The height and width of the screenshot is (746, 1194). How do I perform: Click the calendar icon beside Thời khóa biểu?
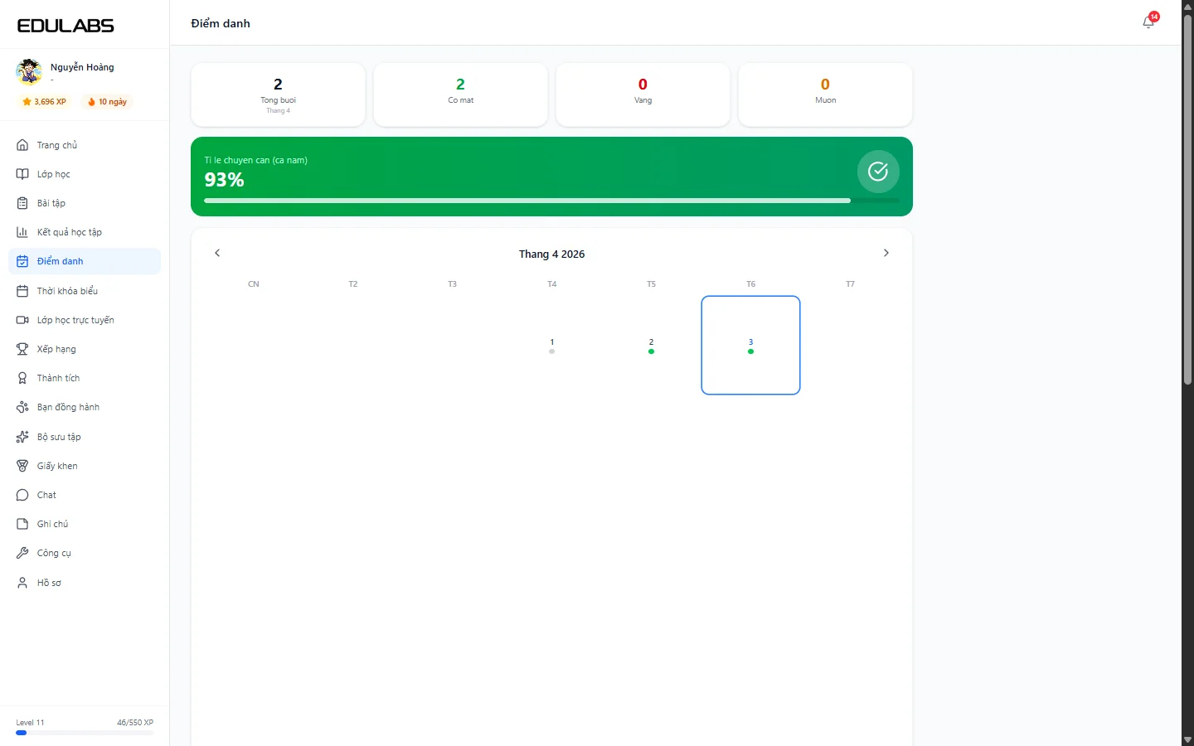coord(22,291)
